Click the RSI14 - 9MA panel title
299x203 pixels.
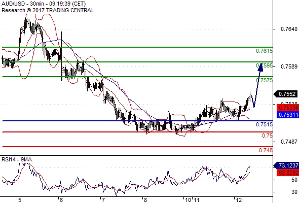17,159
